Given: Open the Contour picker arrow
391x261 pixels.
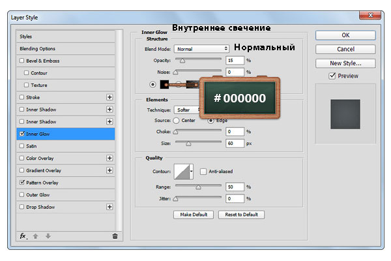Looking at the screenshot, I should coord(191,172).
